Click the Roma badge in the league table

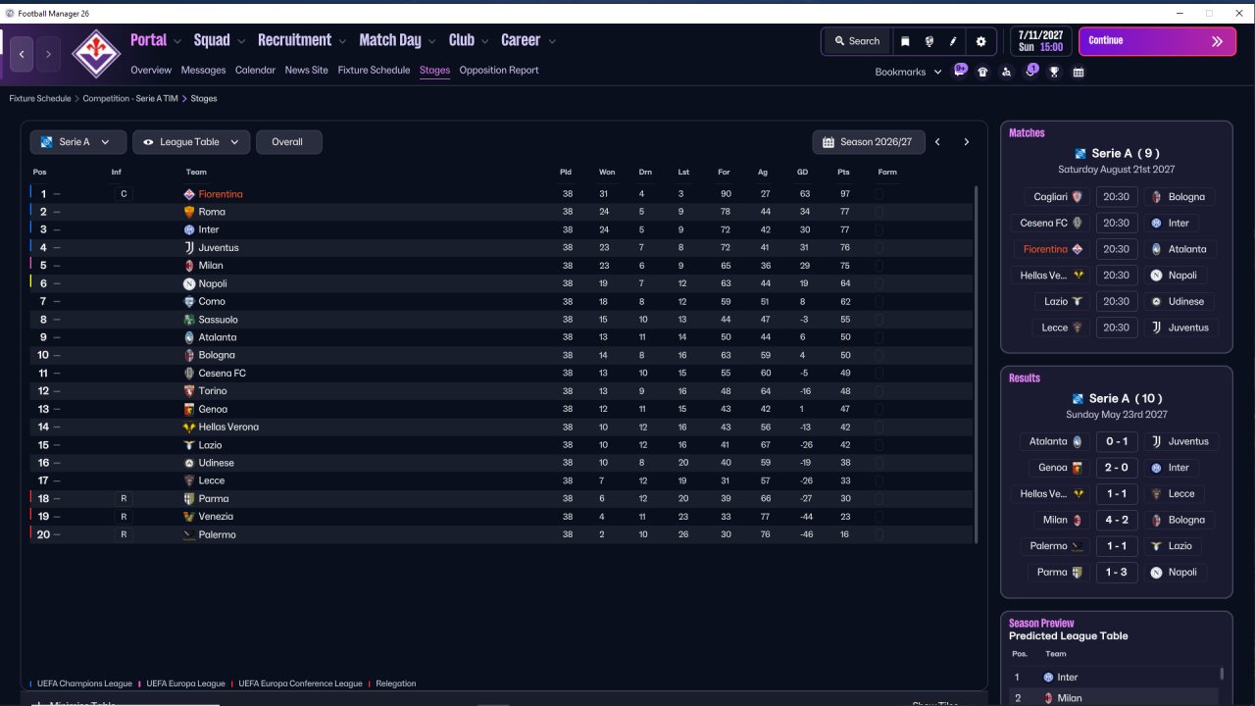189,212
